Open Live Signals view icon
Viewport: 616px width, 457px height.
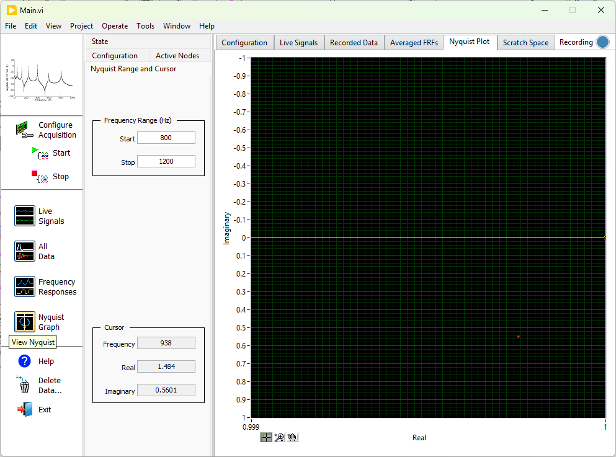(x=25, y=216)
